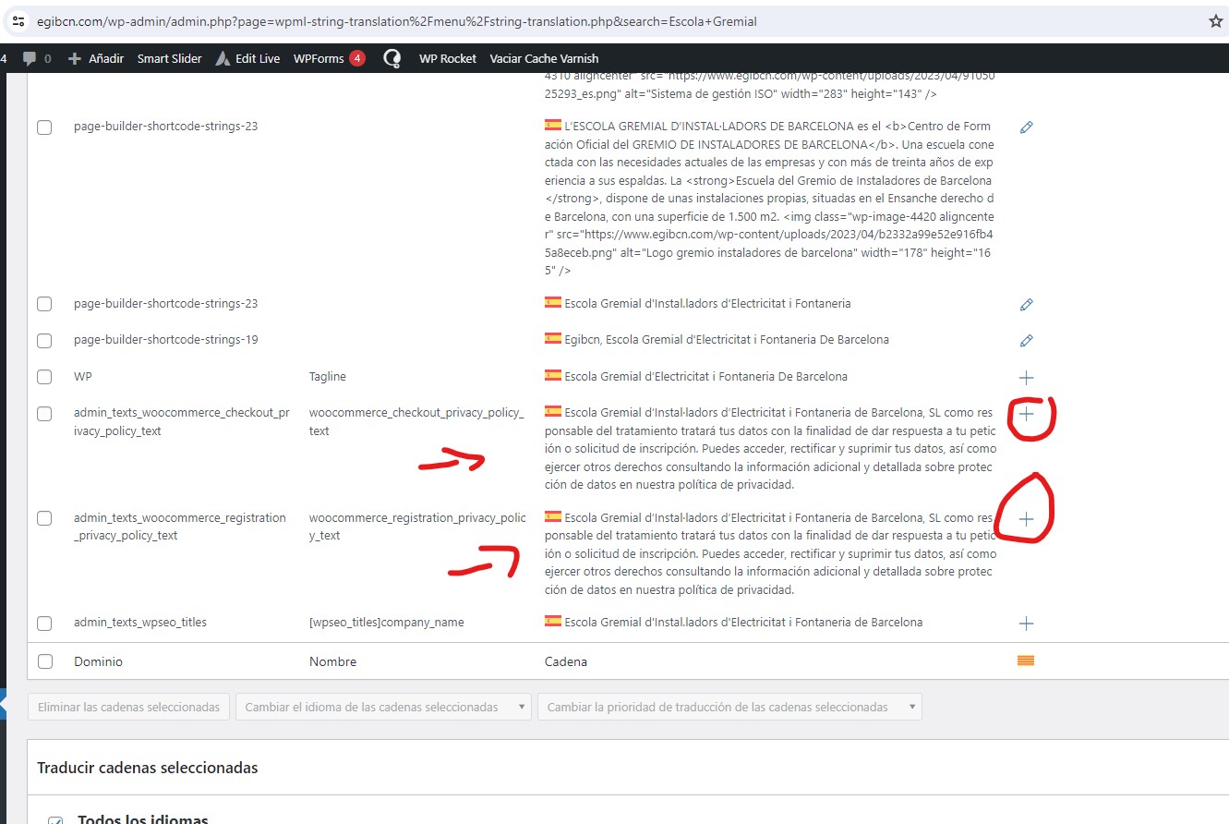Open the WP Rocket admin bar menu
Image resolution: width=1229 pixels, height=824 pixels.
pyautogui.click(x=448, y=58)
